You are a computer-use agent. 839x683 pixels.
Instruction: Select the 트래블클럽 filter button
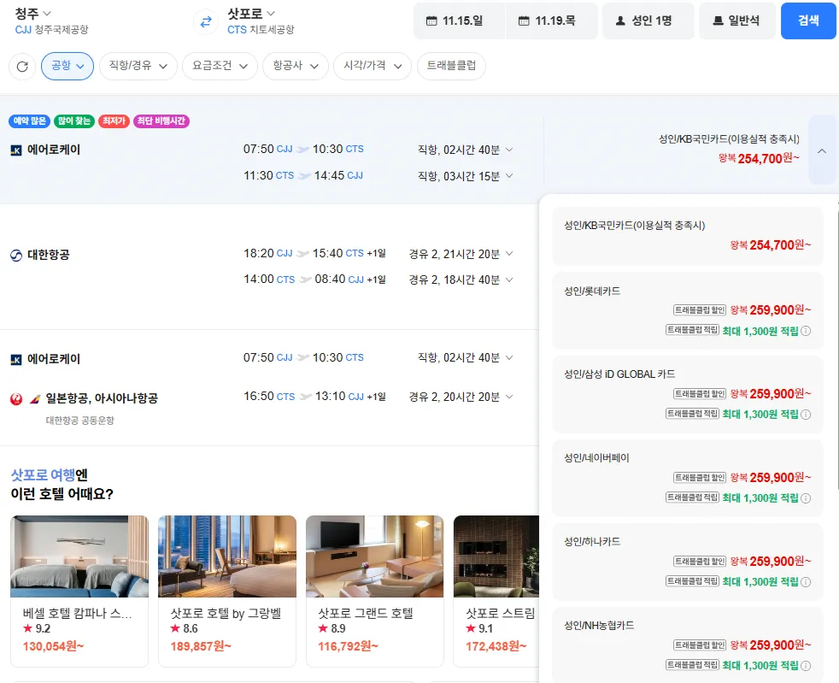451,67
